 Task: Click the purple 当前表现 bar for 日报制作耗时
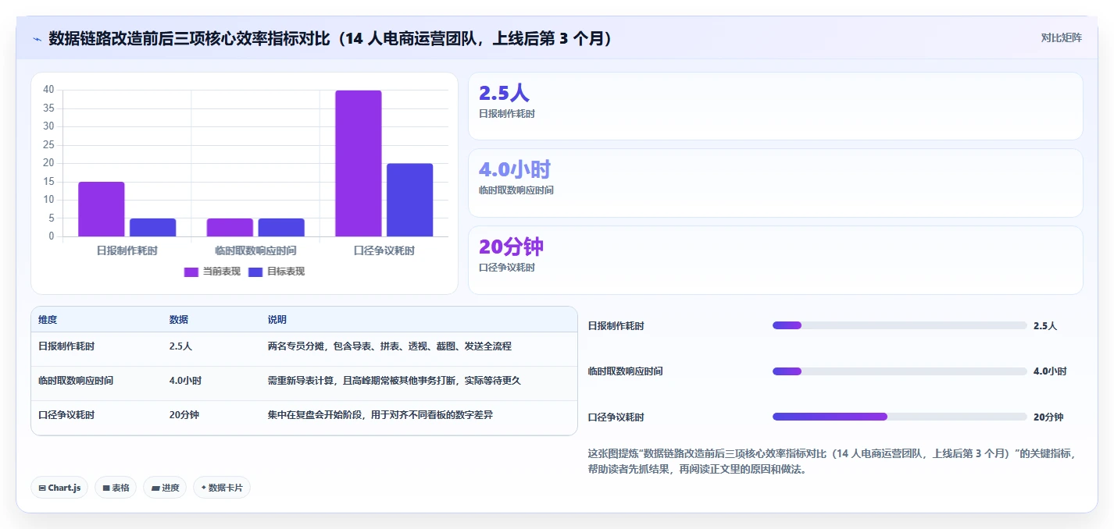click(x=102, y=209)
